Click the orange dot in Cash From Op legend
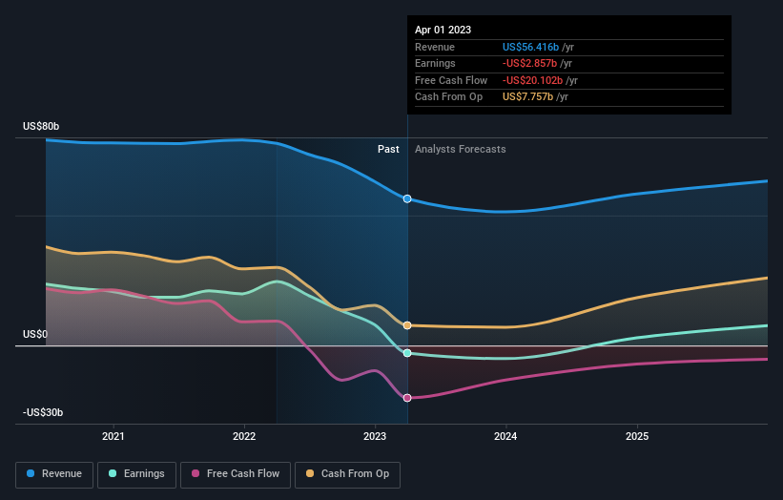Image resolution: width=783 pixels, height=500 pixels. tap(310, 473)
